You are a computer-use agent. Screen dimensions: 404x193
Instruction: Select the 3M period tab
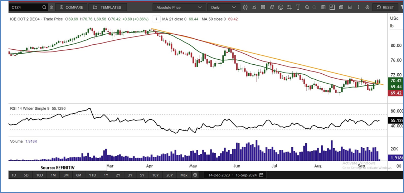(66, 175)
